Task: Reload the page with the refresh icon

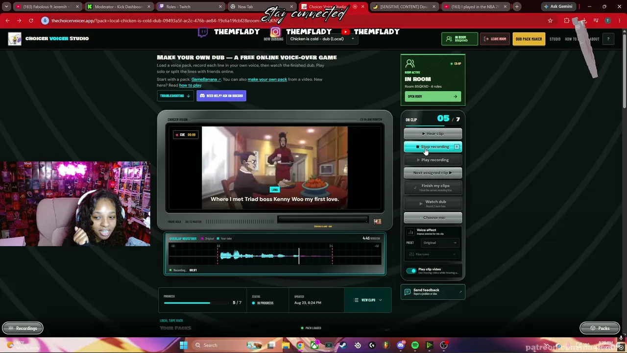Action: (31, 21)
